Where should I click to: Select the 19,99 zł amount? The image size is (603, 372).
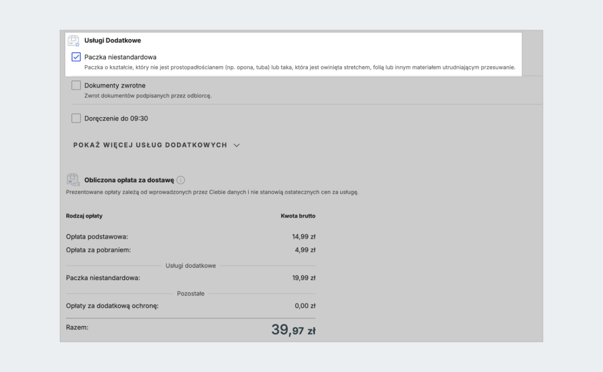pos(304,278)
